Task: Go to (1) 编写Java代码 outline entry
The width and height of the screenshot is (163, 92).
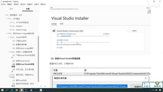Action: pyautogui.click(x=19, y=80)
